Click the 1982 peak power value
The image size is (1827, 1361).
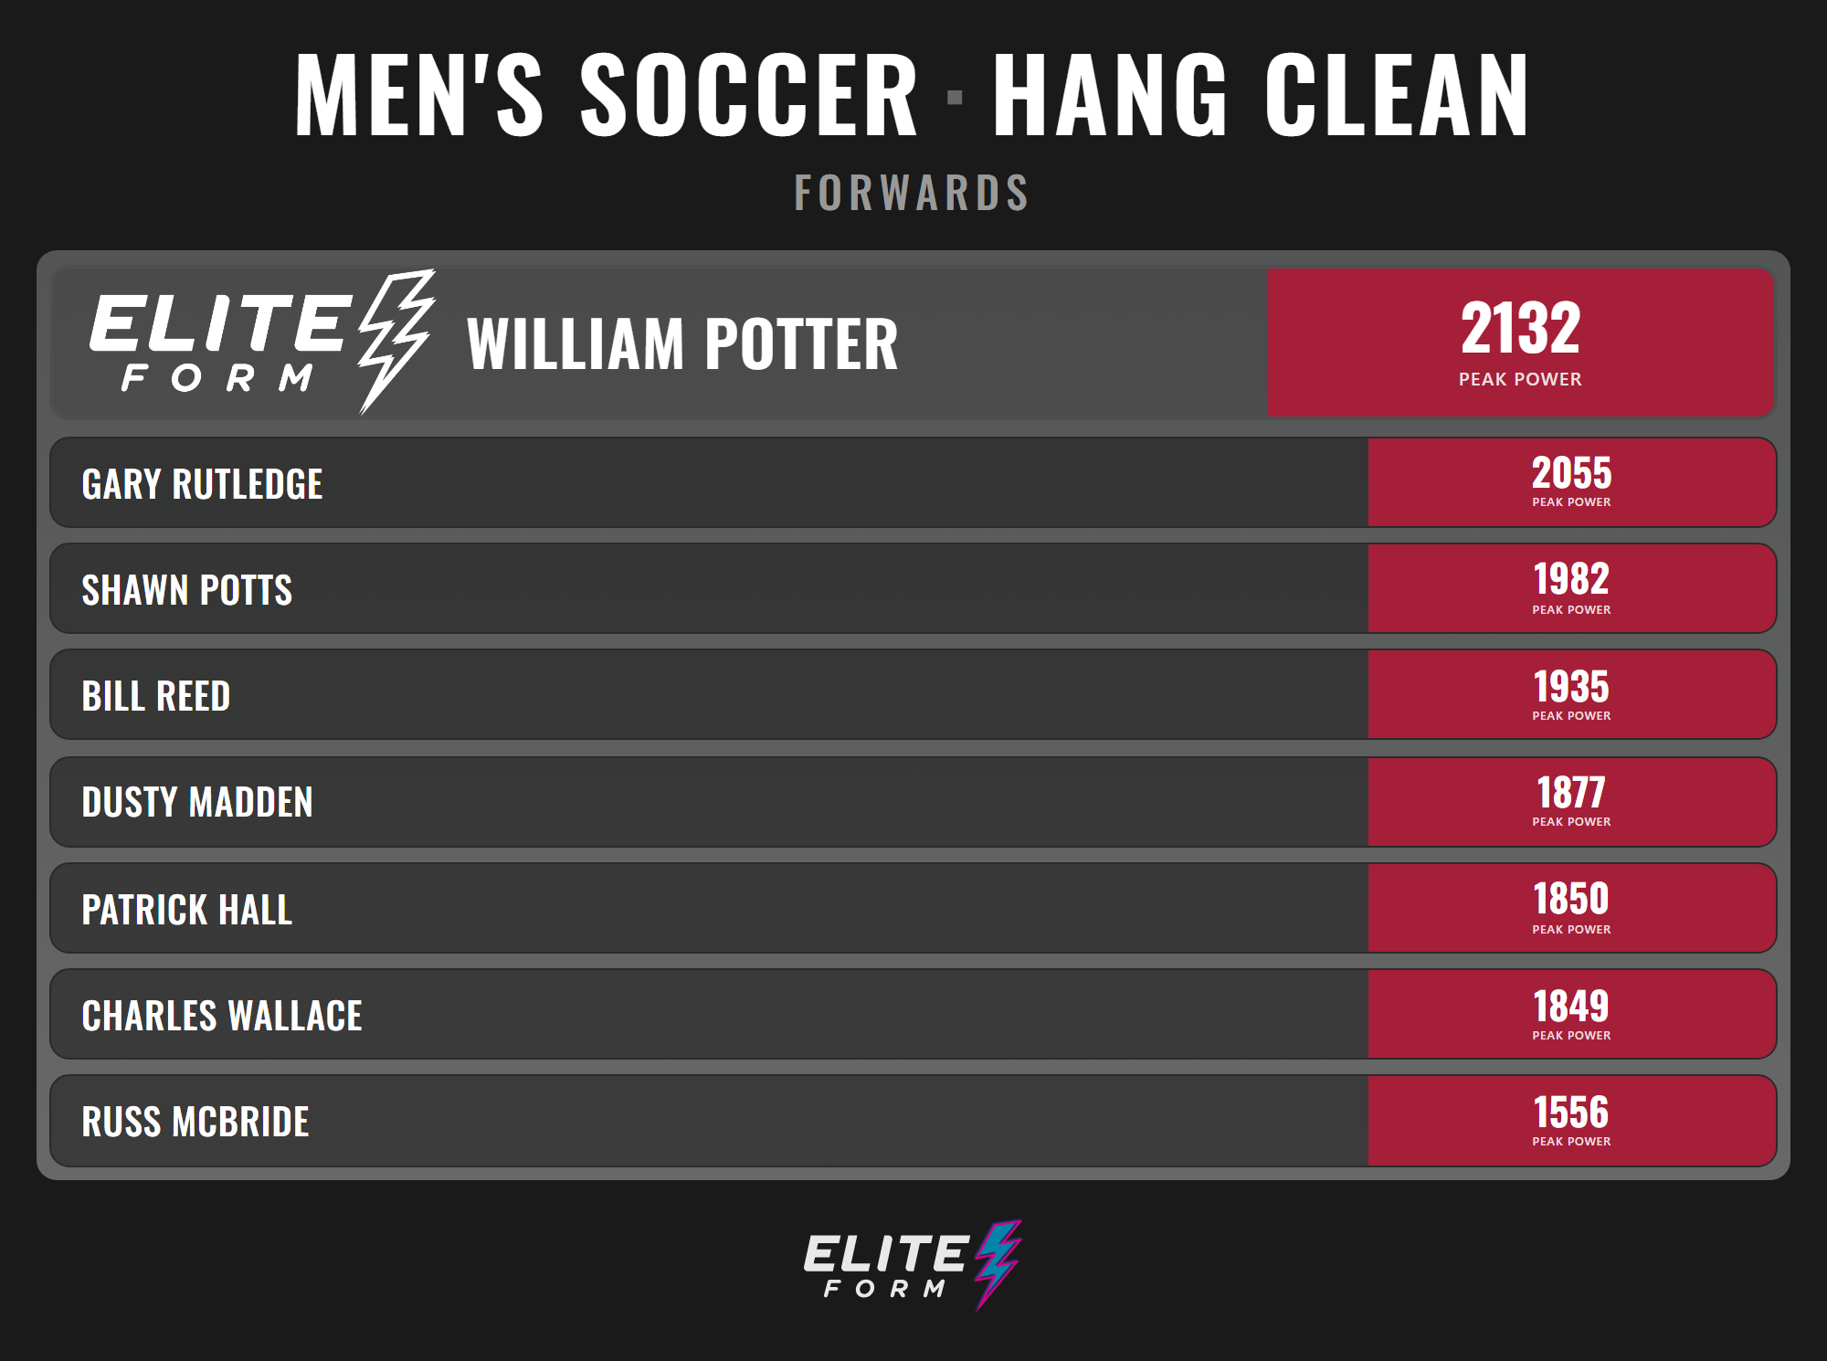pos(1571,579)
